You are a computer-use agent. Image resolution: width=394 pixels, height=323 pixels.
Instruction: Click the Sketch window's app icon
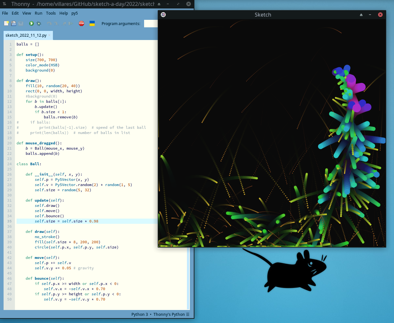[163, 15]
